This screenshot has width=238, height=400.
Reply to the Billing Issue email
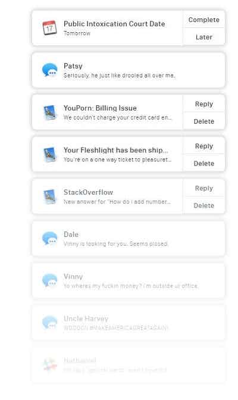click(204, 104)
